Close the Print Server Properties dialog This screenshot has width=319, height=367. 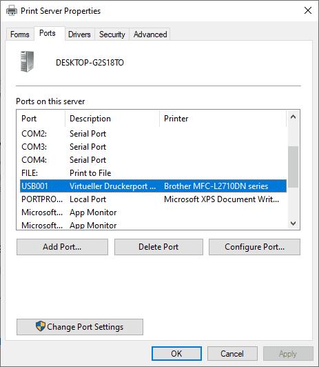(x=308, y=10)
